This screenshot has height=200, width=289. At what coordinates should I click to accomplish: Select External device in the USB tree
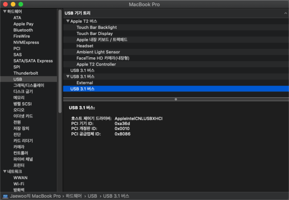(x=84, y=83)
